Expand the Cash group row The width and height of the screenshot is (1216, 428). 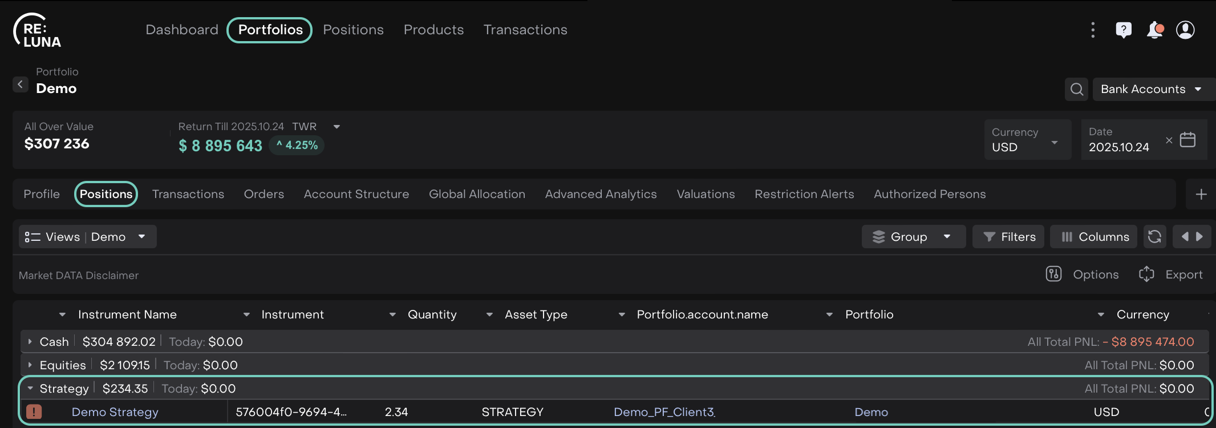point(30,342)
